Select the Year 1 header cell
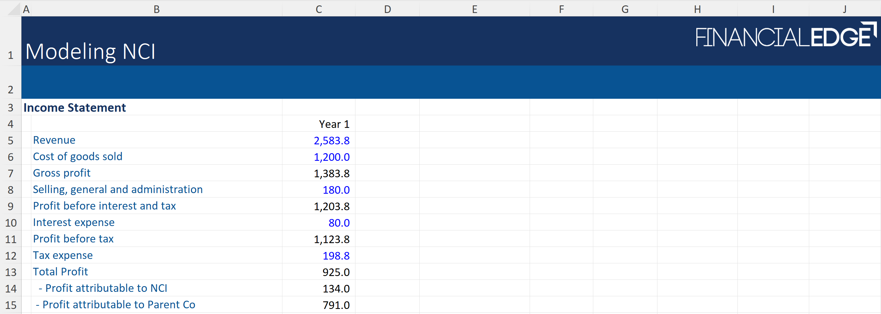 pos(334,124)
